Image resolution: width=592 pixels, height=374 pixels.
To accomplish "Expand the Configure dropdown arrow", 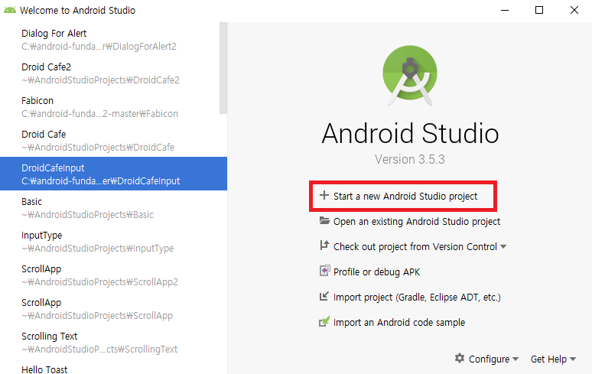I will click(516, 359).
